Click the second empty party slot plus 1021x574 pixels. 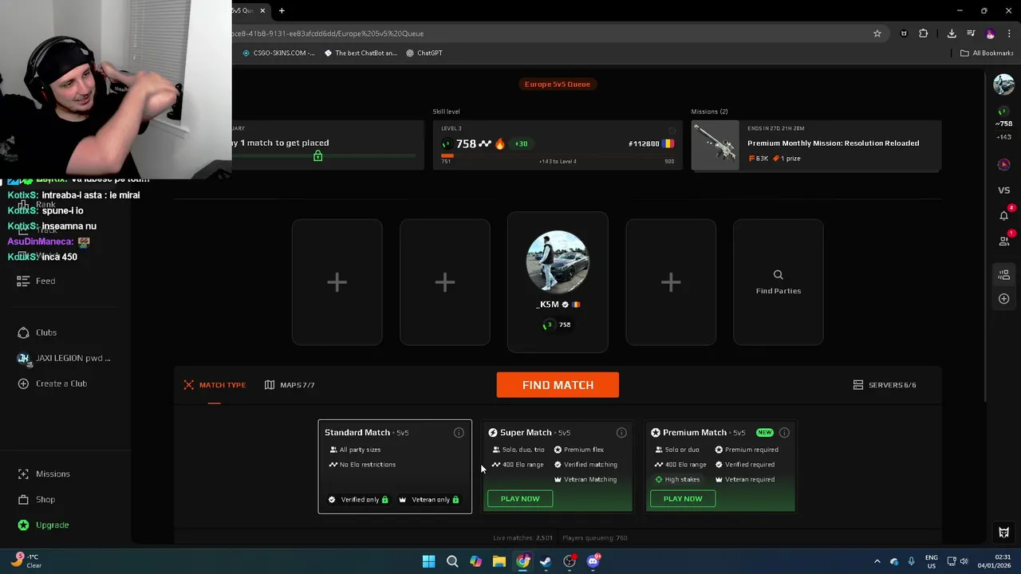pos(445,282)
